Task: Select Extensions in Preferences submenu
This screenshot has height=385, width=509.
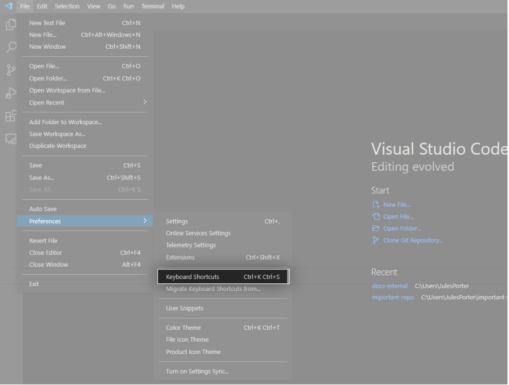Action: [223, 257]
